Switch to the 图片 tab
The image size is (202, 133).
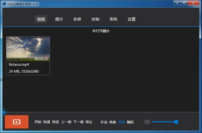pyautogui.click(x=59, y=19)
